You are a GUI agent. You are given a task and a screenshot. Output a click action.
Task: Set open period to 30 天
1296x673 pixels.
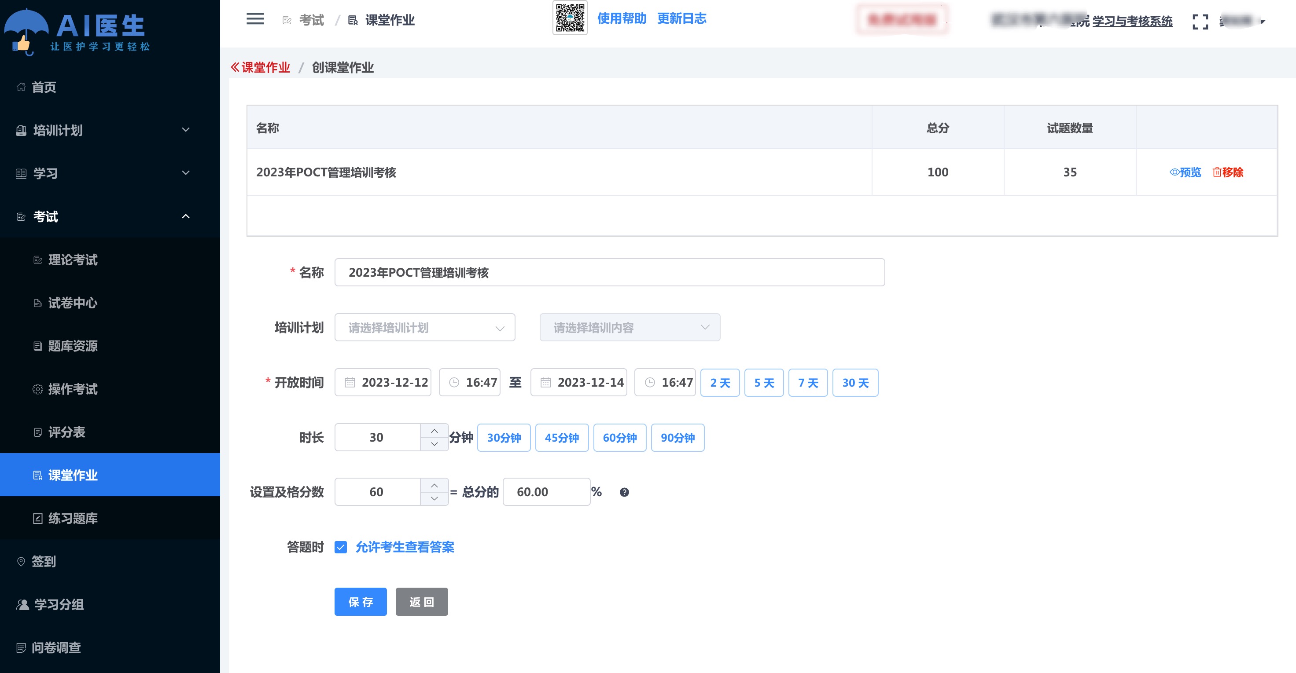coord(855,383)
